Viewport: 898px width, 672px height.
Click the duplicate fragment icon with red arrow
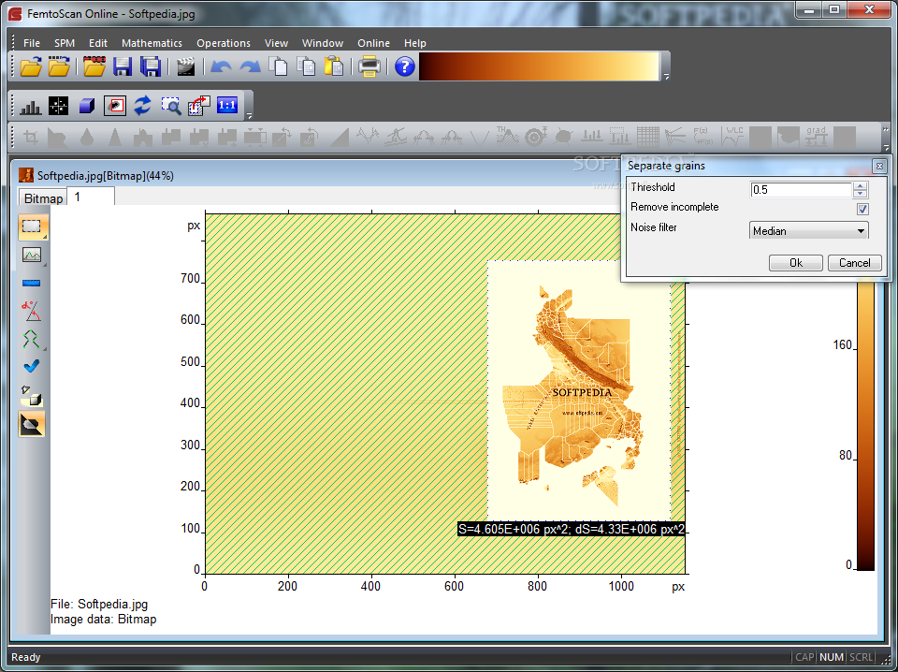199,106
